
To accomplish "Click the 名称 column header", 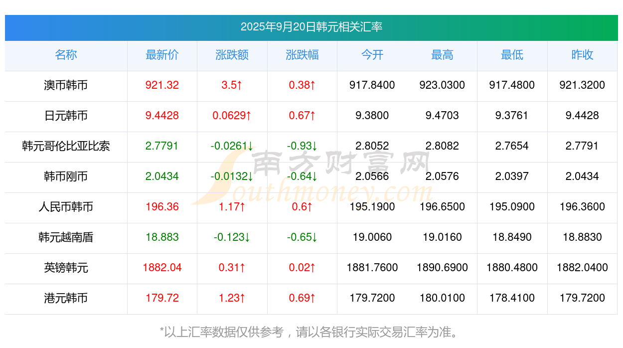I will click(66, 55).
